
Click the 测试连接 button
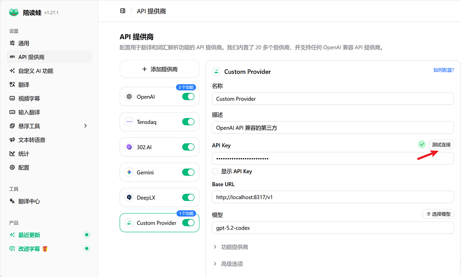(441, 145)
